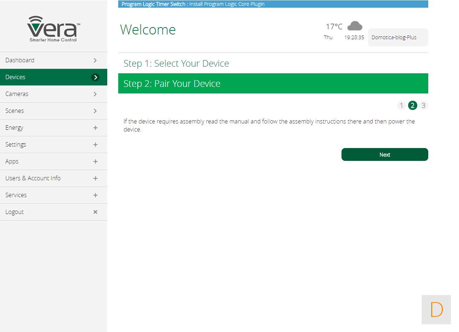This screenshot has width=459, height=332.
Task: Click the cloud weather icon
Action: (x=354, y=26)
